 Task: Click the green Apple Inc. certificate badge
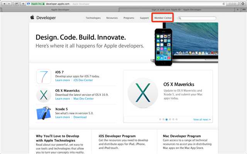[x=38, y=4]
